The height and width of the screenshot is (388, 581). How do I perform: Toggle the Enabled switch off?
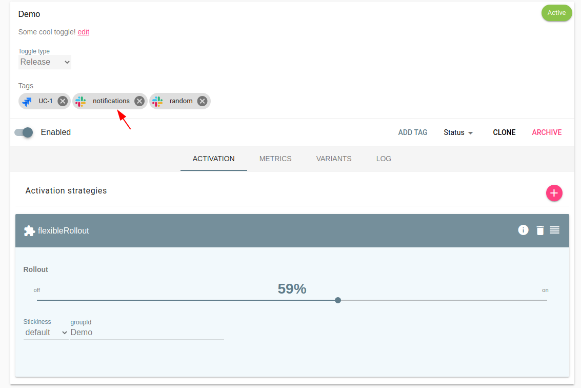(x=24, y=132)
